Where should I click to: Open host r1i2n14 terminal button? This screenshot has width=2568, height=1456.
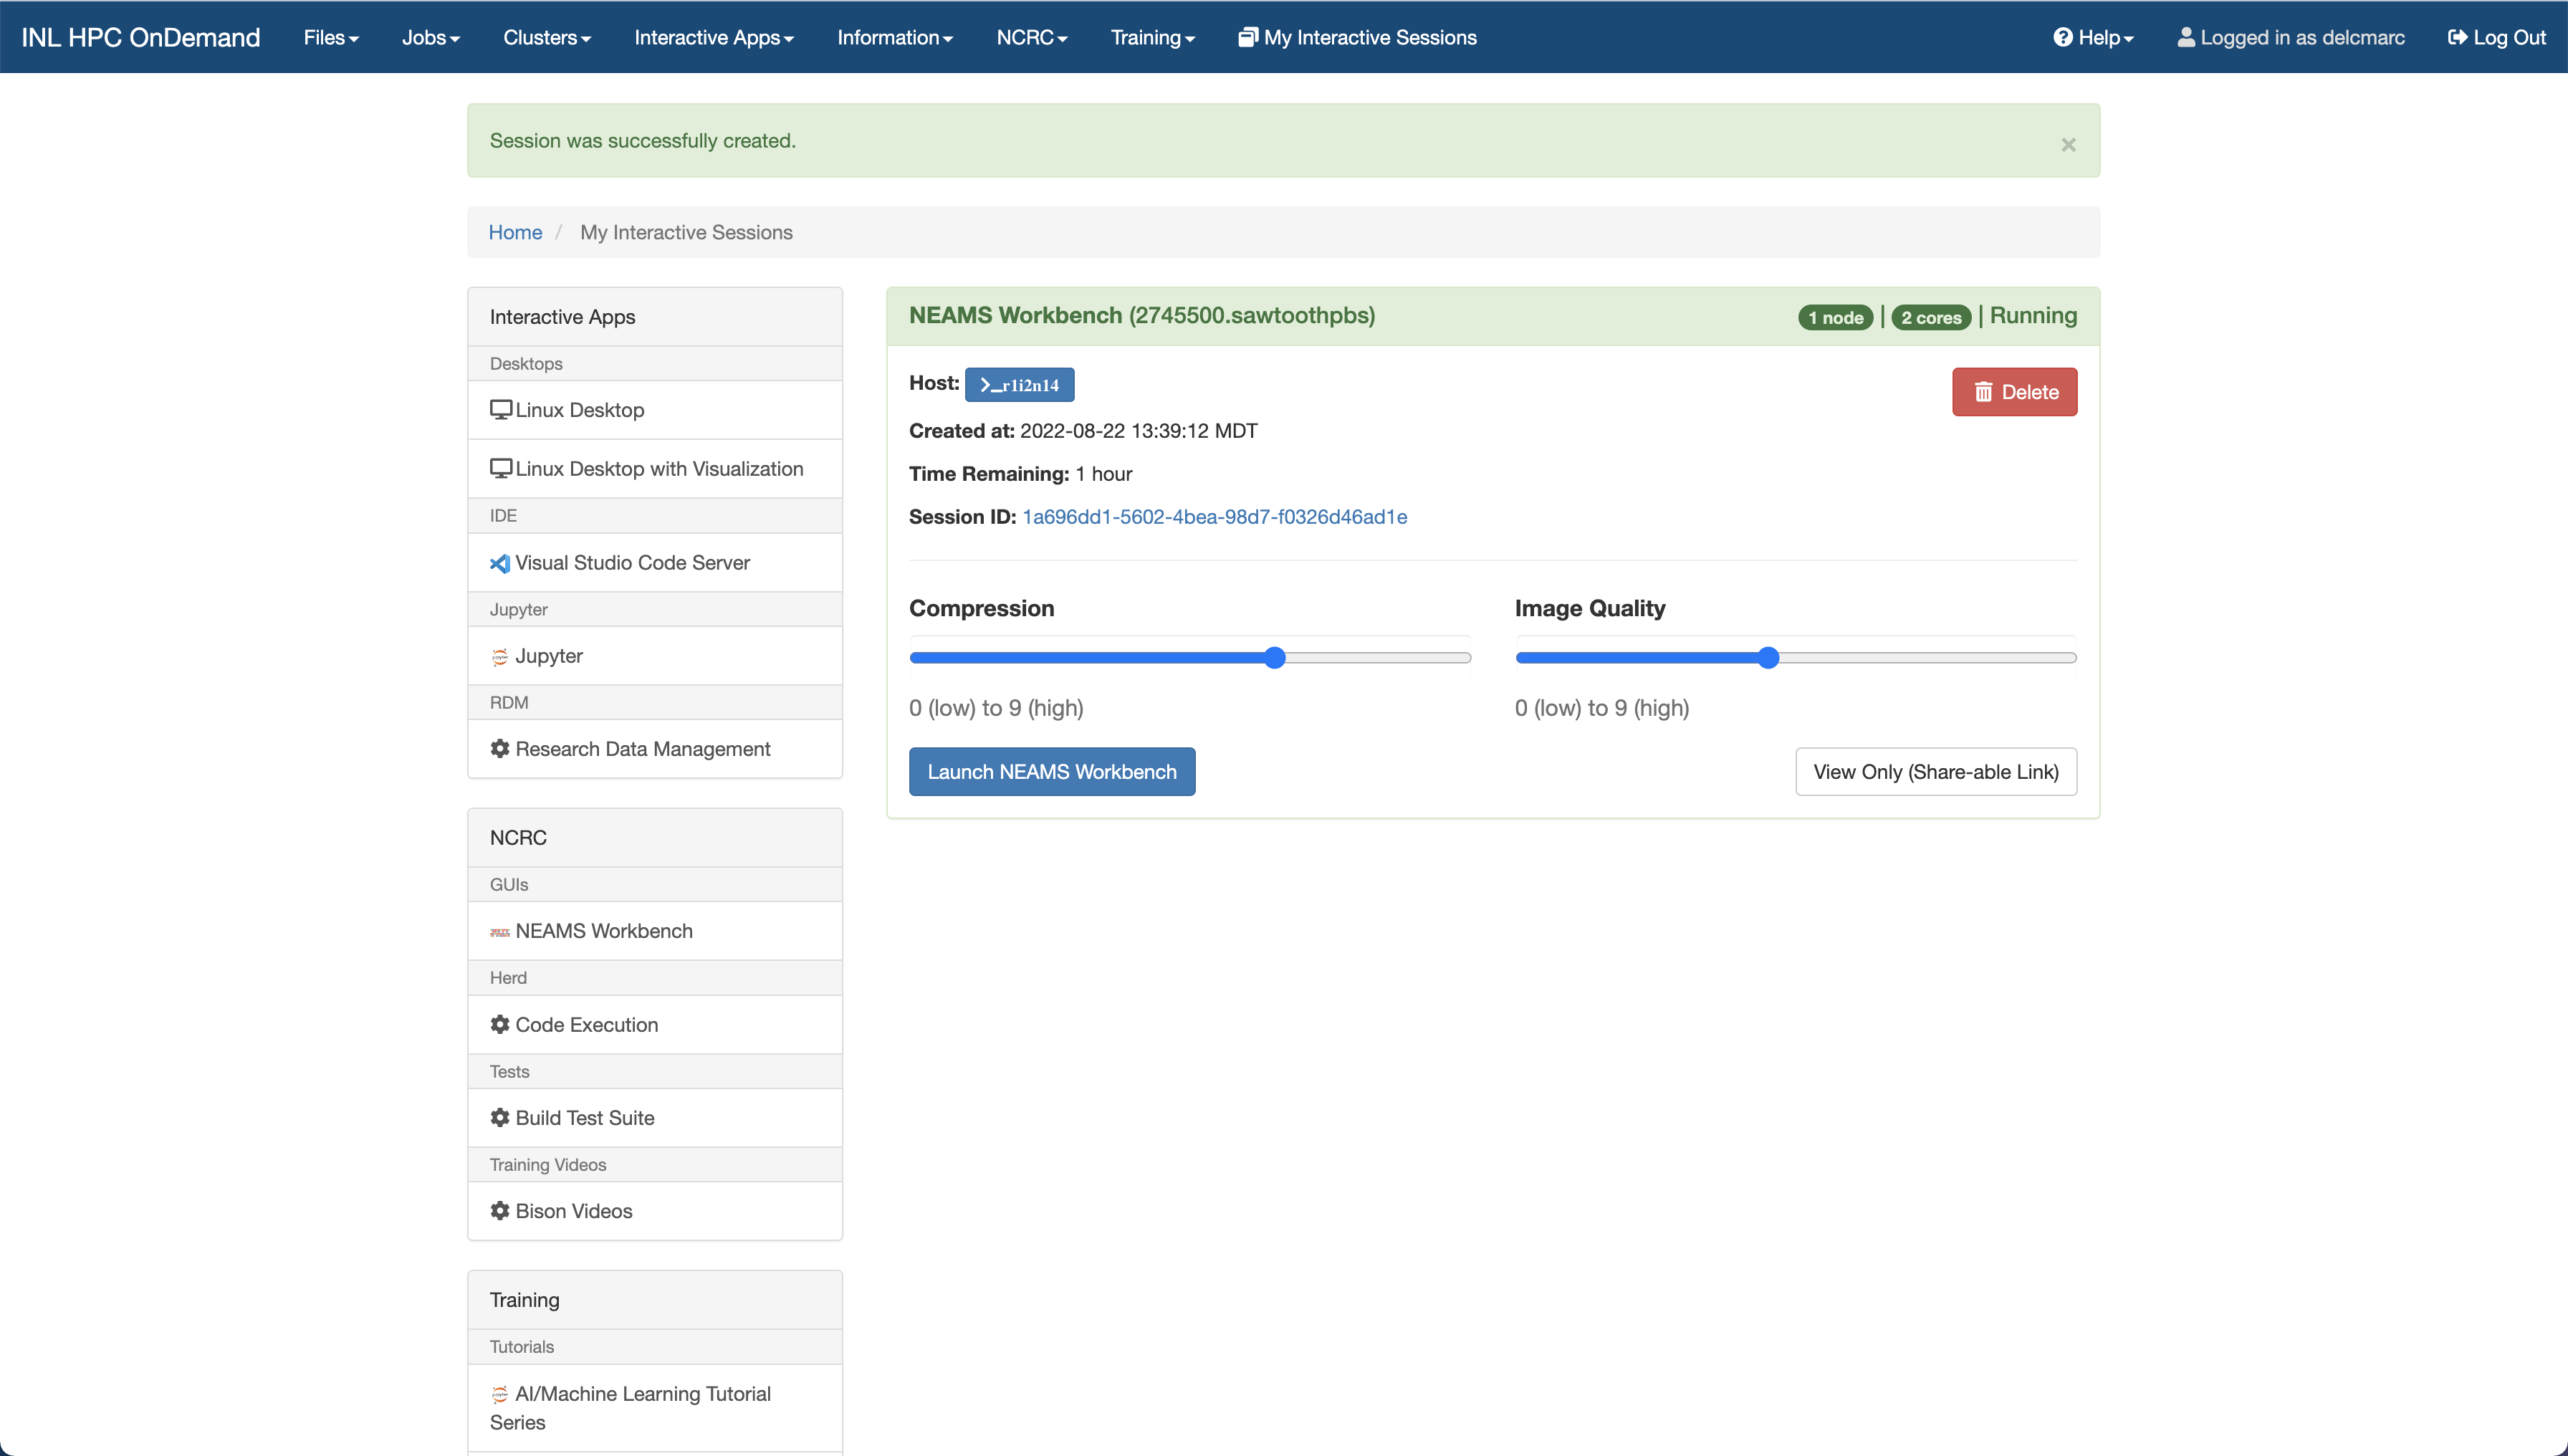point(1019,385)
